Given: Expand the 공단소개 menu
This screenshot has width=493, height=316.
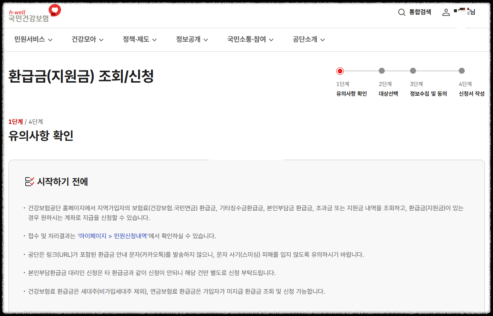Looking at the screenshot, I should 309,39.
